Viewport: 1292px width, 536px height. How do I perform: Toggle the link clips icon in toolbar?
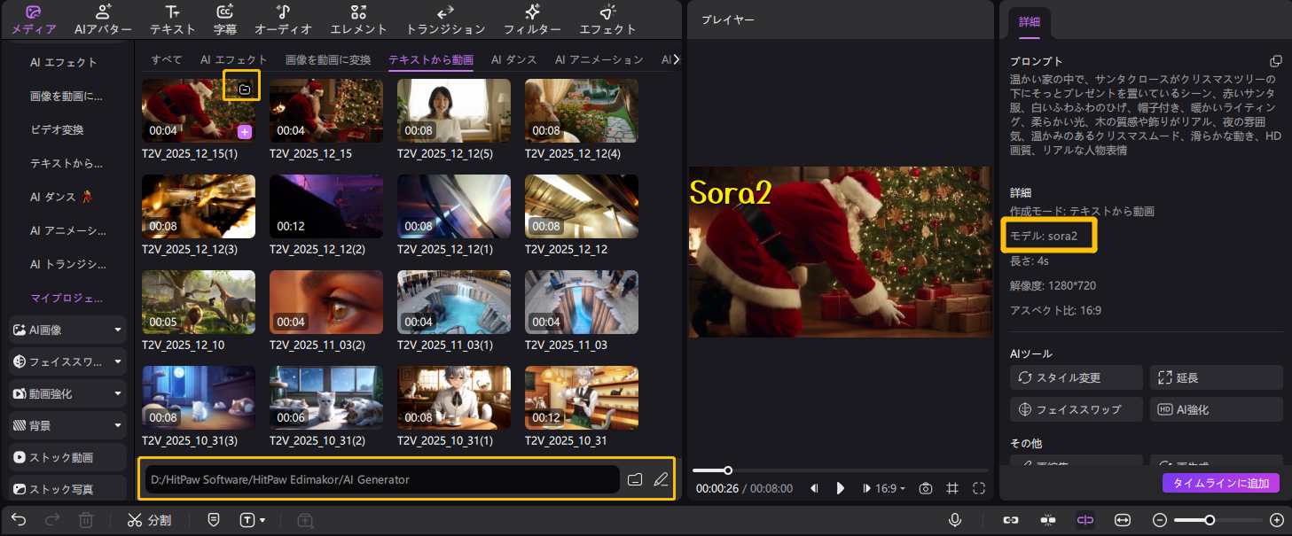(1010, 520)
